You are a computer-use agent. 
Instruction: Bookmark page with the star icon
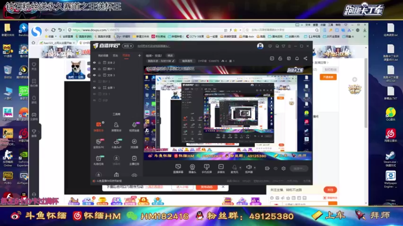(x=235, y=30)
